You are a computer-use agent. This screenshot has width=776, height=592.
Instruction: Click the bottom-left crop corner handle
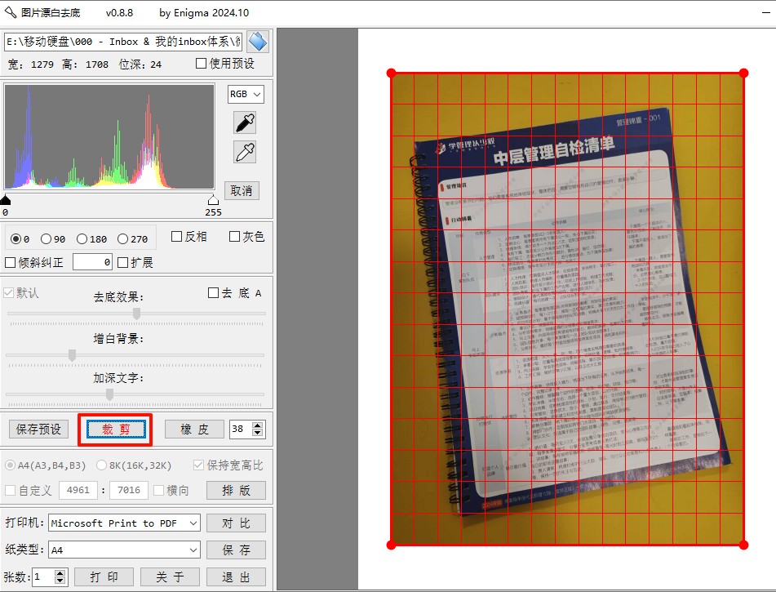(391, 545)
